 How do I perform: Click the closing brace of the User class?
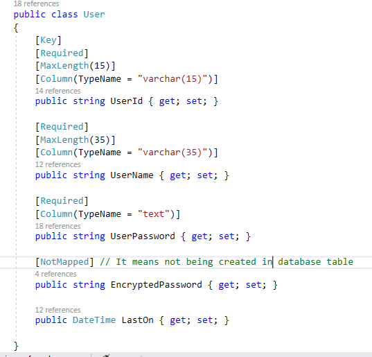click(x=16, y=346)
